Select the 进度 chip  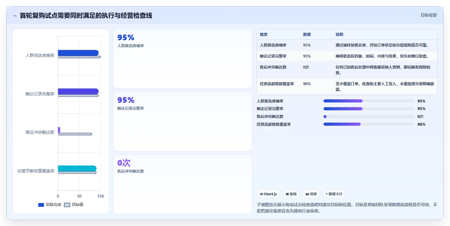(x=311, y=194)
